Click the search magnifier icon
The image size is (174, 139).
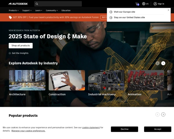click(37, 4)
